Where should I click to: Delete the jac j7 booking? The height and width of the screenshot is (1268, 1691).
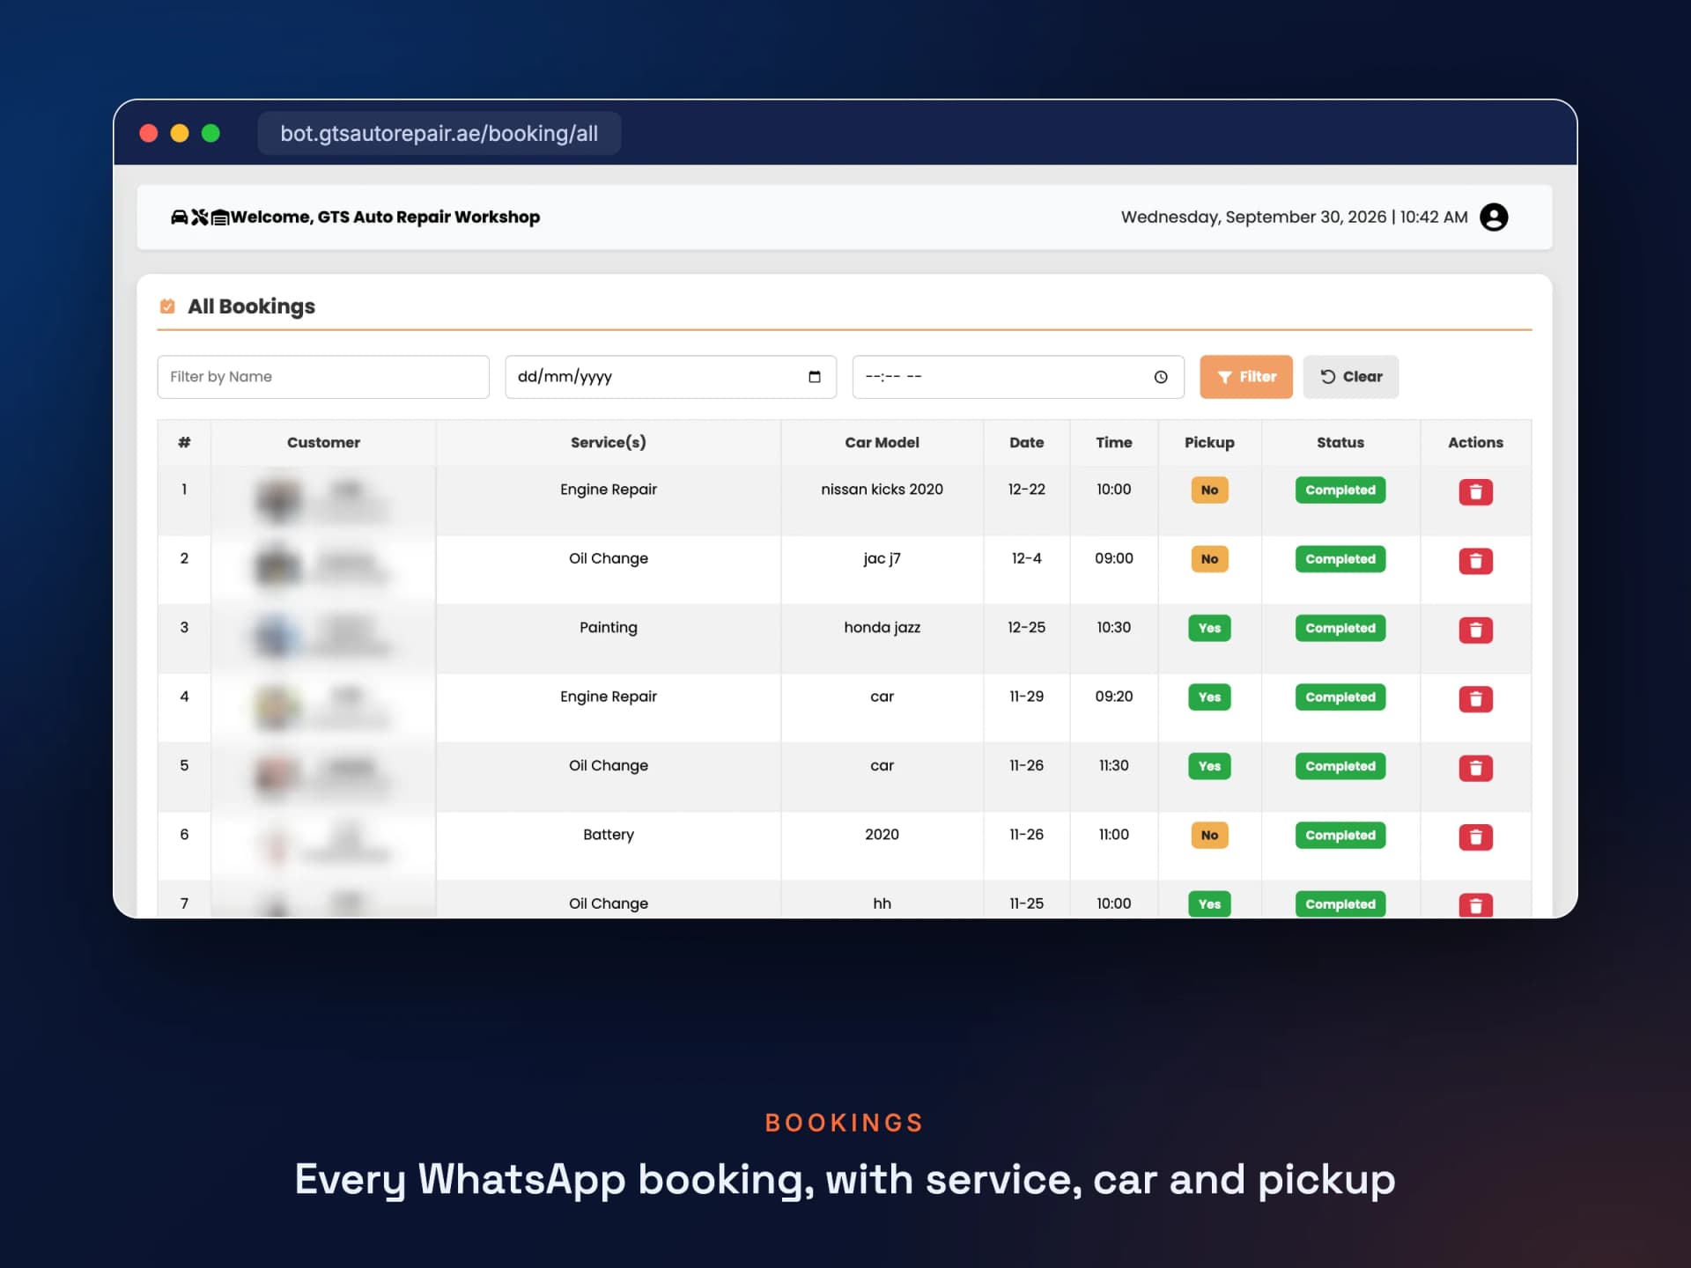click(x=1475, y=560)
